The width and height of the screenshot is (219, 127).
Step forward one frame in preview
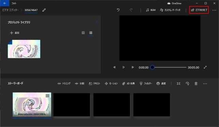pyautogui.click(x=133, y=67)
